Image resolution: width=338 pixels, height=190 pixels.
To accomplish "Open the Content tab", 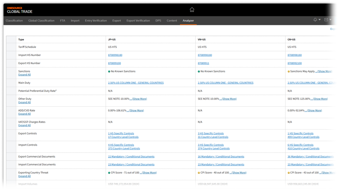I will click(172, 21).
